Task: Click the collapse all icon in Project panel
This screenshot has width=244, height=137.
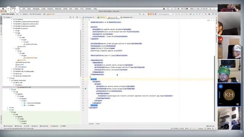Action: point(73,17)
